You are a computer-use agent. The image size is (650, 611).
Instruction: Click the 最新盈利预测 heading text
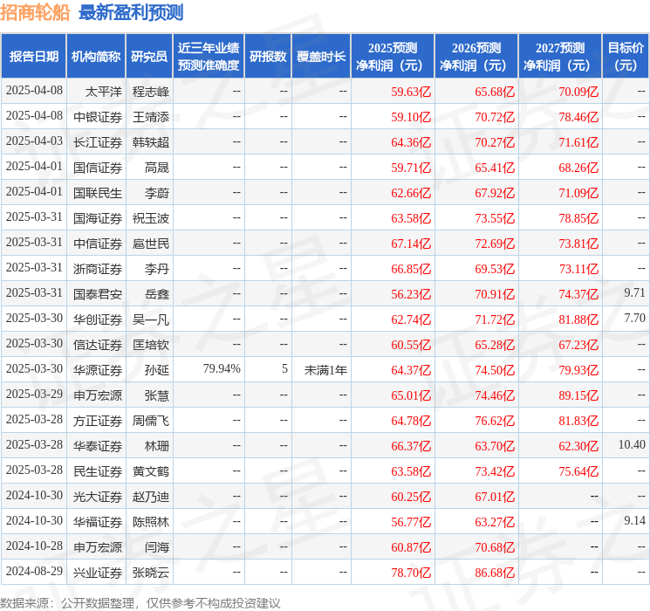131,12
